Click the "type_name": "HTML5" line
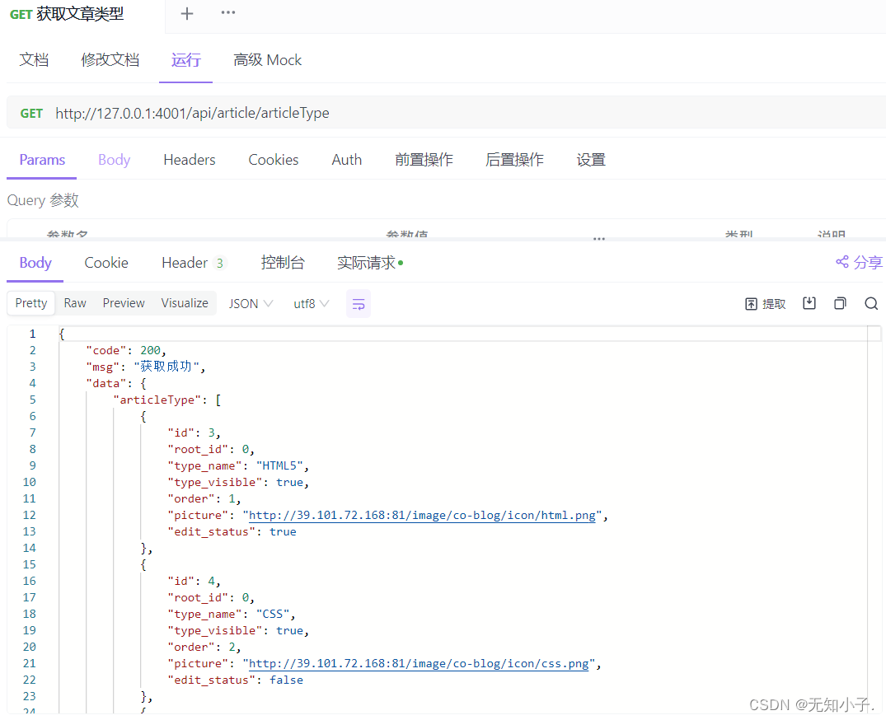 [x=238, y=466]
